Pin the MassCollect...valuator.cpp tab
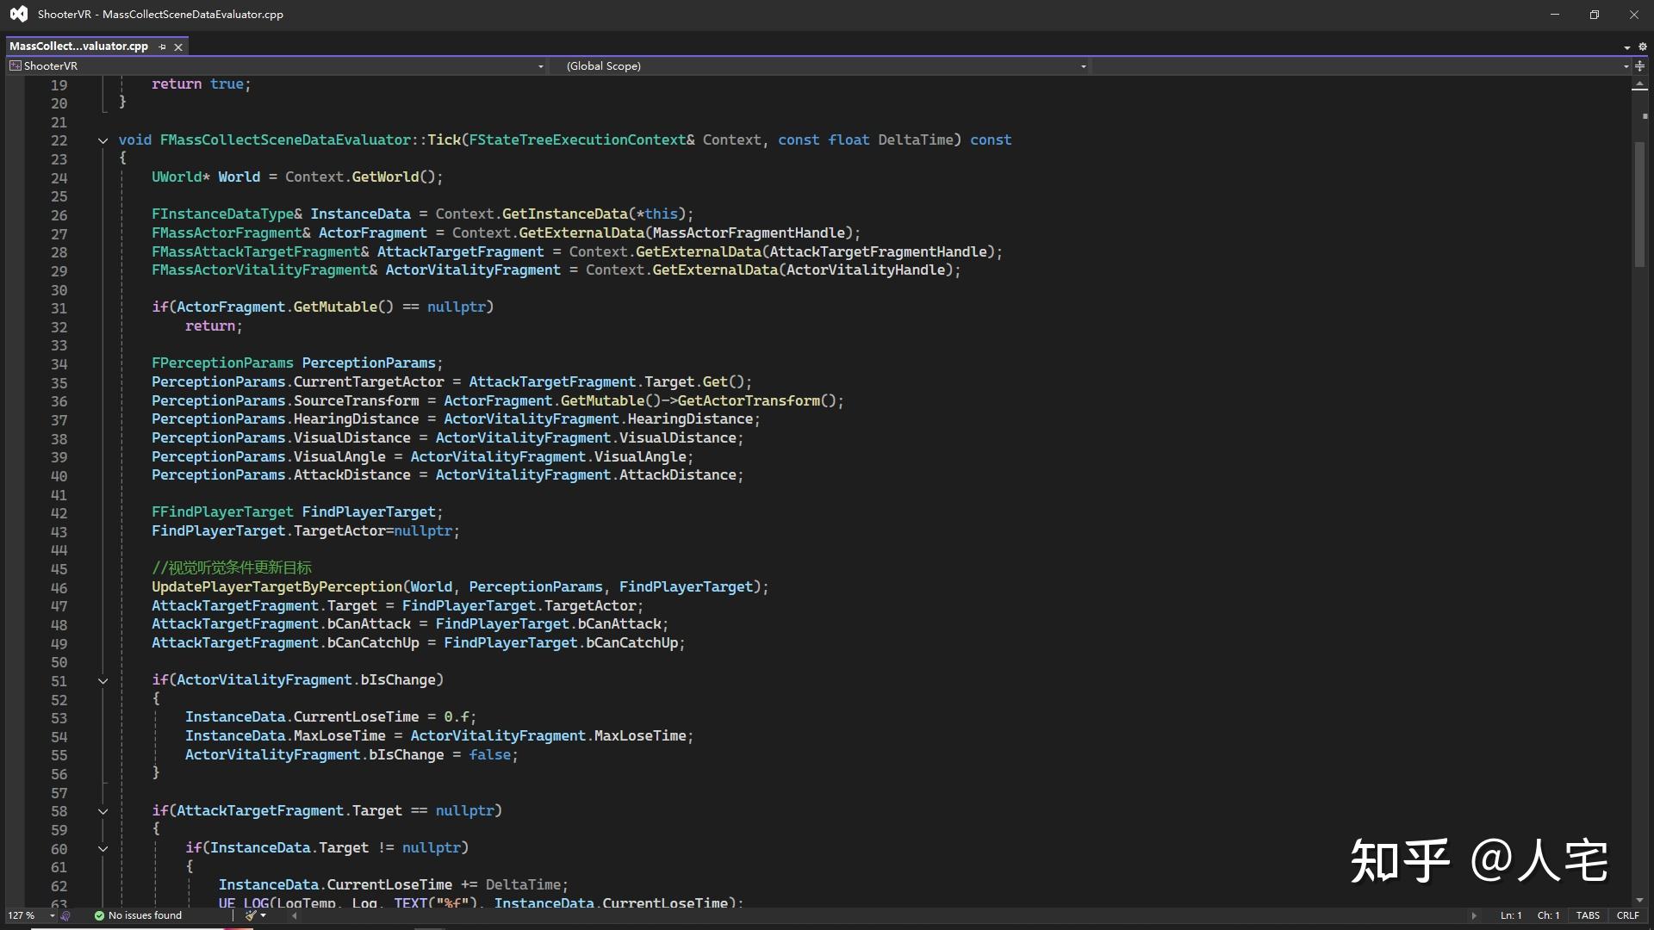Image resolution: width=1654 pixels, height=930 pixels. click(162, 46)
